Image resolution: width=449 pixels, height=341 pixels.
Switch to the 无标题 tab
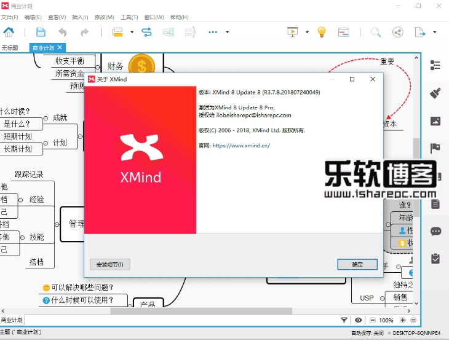point(10,48)
